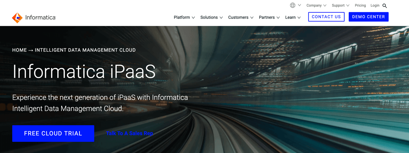Expand the Partners menu
This screenshot has height=153, width=409.
[269, 17]
